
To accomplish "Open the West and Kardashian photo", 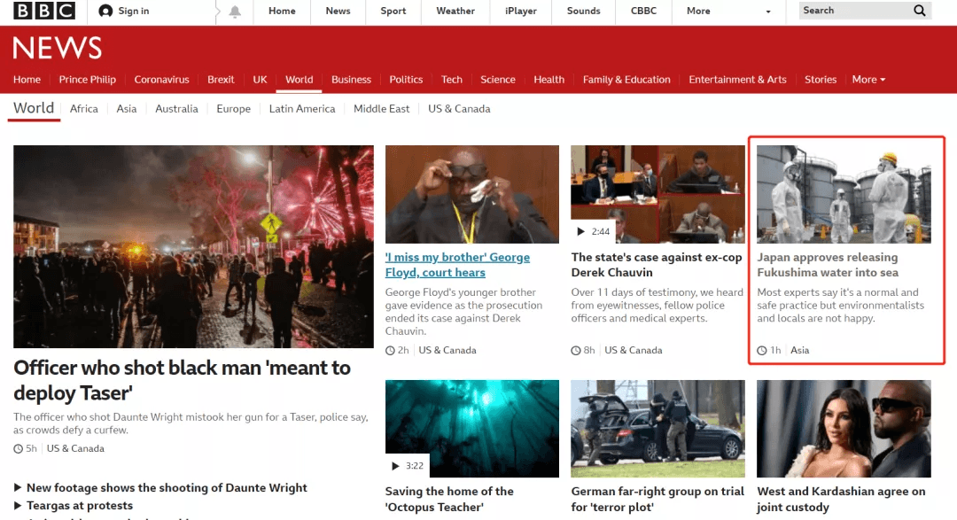I will tap(844, 429).
